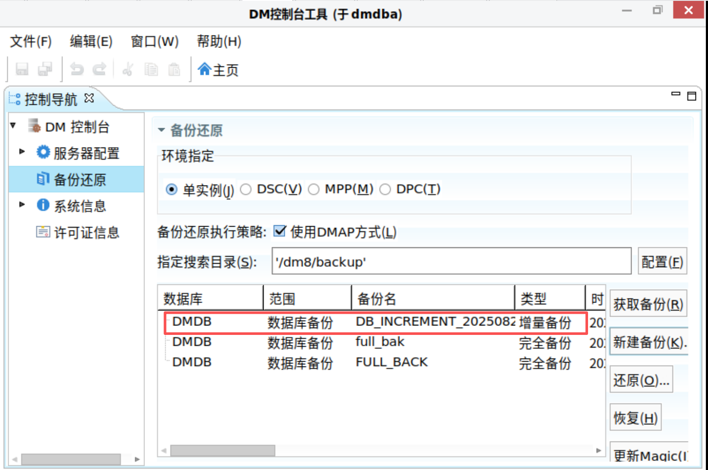
Task: Open the 窗口(W) menu
Action: coord(154,41)
